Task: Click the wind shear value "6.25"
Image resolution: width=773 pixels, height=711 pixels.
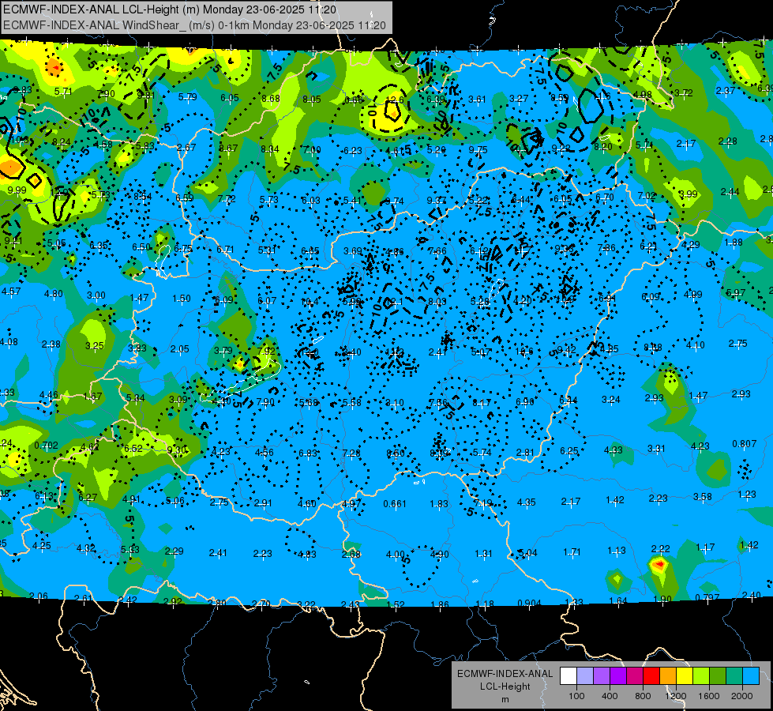Action: [569, 451]
